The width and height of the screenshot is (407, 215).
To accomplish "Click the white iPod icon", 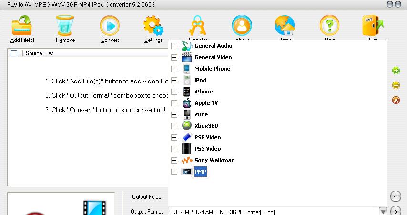I will coord(187,80).
